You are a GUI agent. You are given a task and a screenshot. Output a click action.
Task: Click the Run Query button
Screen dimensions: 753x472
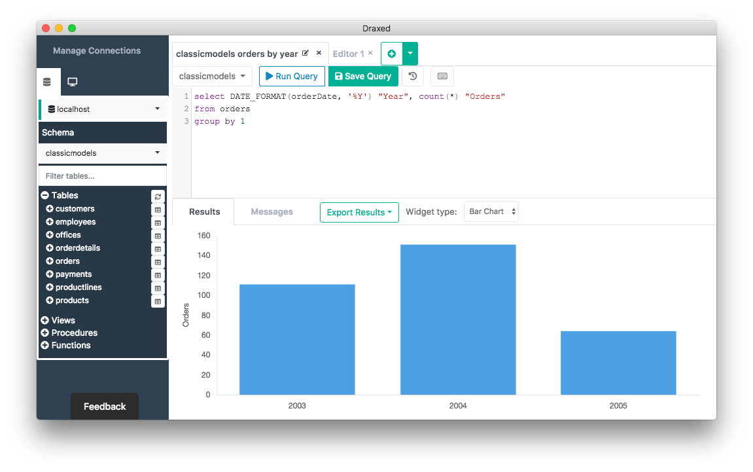coord(292,76)
